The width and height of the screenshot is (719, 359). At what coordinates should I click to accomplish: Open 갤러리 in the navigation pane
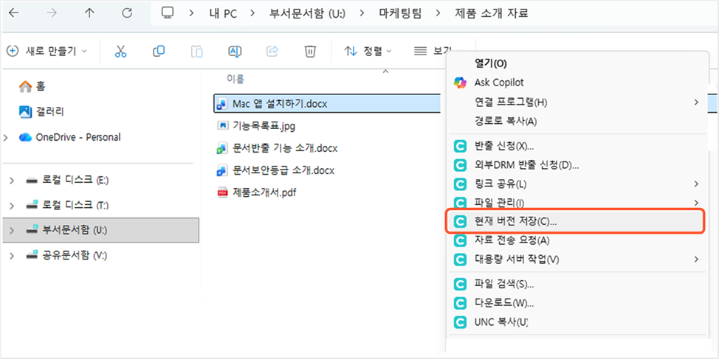[49, 111]
